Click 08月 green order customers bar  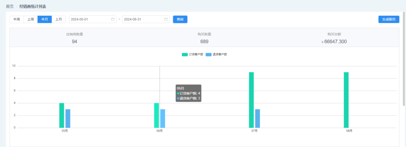[x=346, y=100]
